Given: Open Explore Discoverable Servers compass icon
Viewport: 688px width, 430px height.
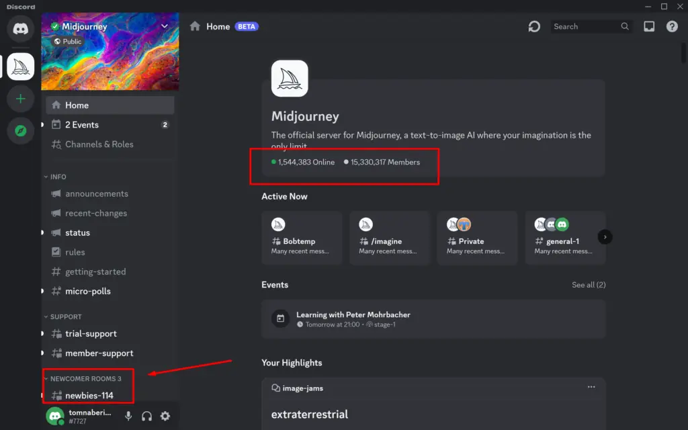Looking at the screenshot, I should pyautogui.click(x=21, y=131).
